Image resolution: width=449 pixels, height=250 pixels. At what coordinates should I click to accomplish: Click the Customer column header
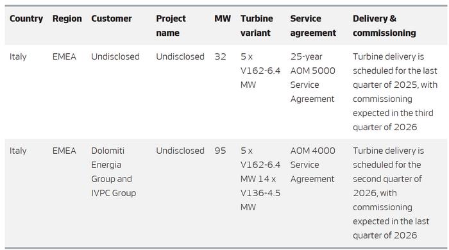tap(112, 19)
